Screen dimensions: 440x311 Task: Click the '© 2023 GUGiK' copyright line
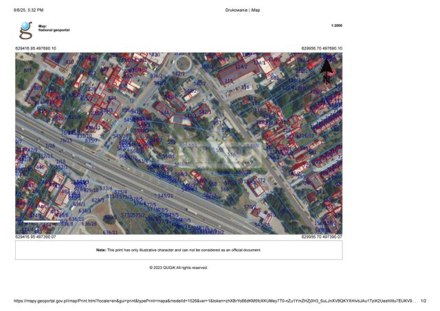click(179, 268)
